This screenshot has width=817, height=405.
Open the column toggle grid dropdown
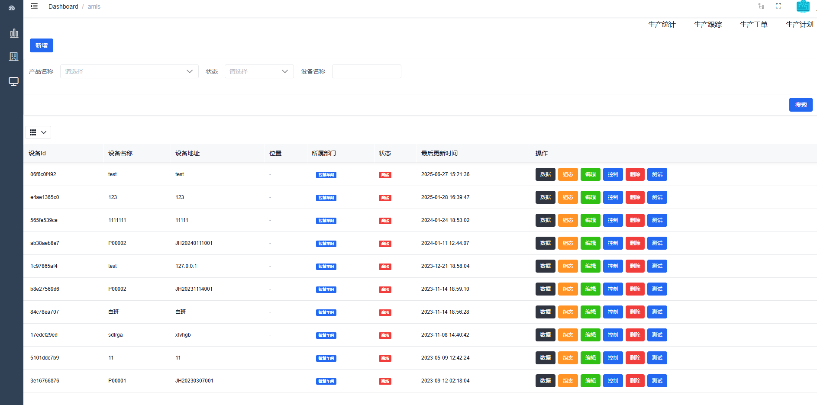tap(38, 132)
